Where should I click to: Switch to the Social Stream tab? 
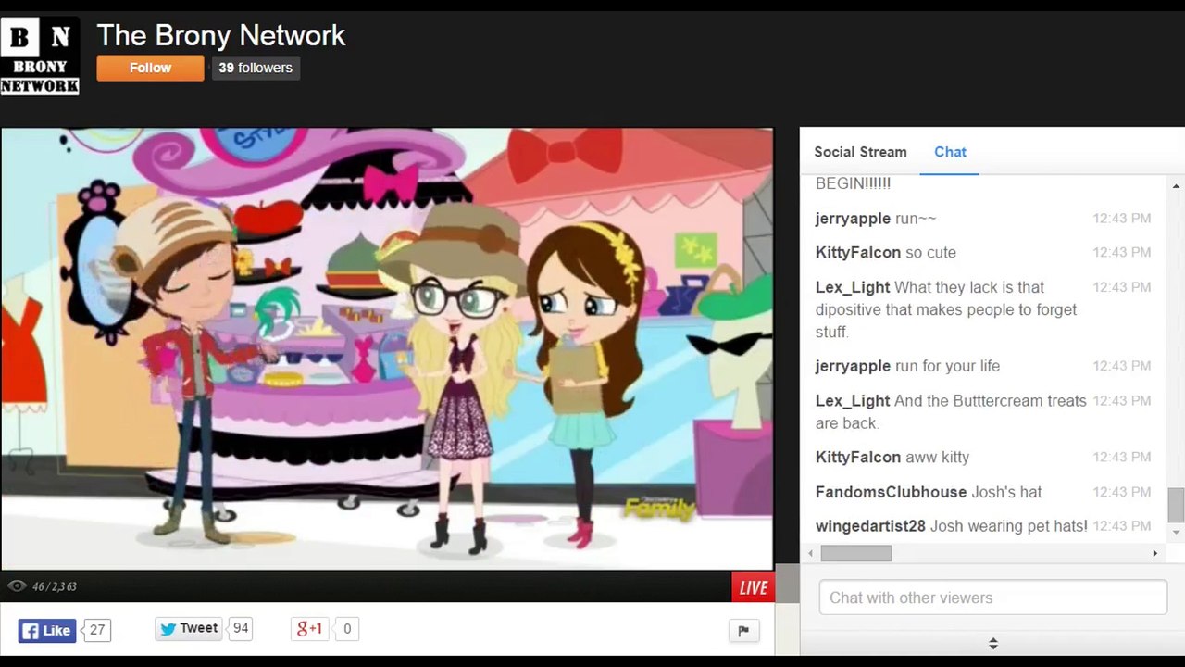(x=860, y=152)
